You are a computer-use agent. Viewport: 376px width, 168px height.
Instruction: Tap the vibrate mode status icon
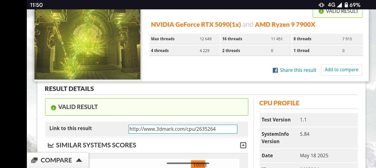pos(321,5)
